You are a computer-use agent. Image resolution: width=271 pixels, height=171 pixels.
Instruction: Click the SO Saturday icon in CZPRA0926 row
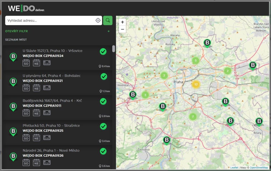(x=26, y=163)
